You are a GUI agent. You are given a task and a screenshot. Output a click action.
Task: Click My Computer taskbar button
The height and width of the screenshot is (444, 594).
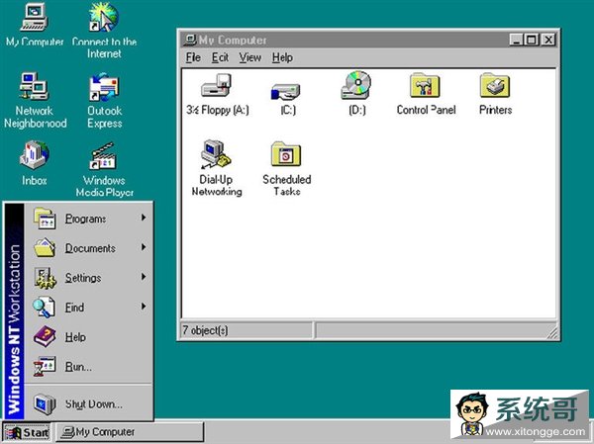(x=130, y=432)
